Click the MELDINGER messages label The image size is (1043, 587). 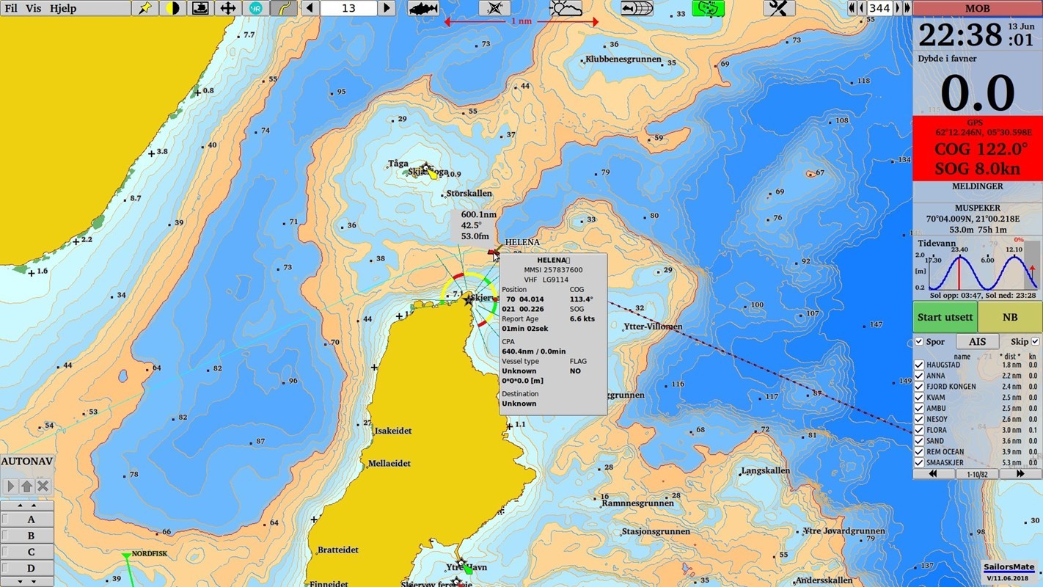(978, 186)
